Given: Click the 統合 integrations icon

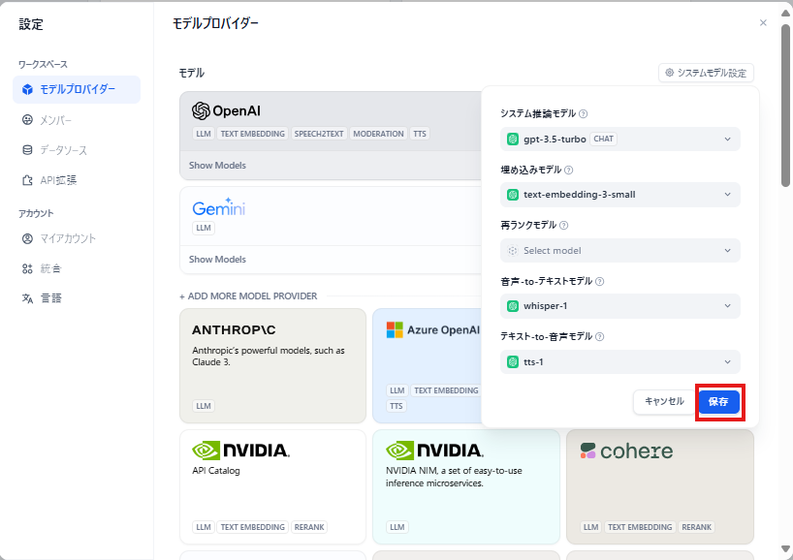Looking at the screenshot, I should (x=27, y=268).
